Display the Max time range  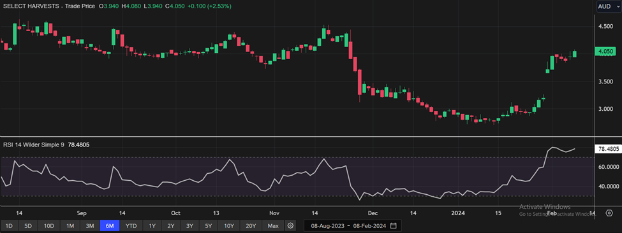click(x=273, y=226)
